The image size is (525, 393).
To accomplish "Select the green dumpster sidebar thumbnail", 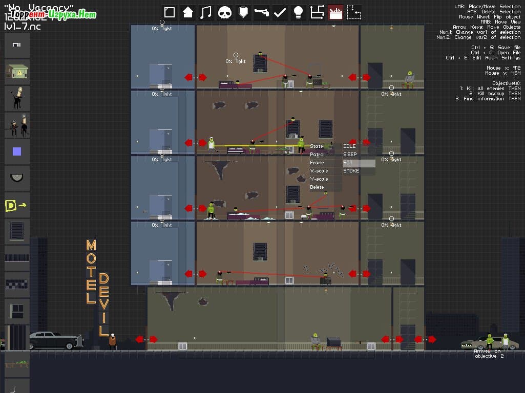I will 17,72.
